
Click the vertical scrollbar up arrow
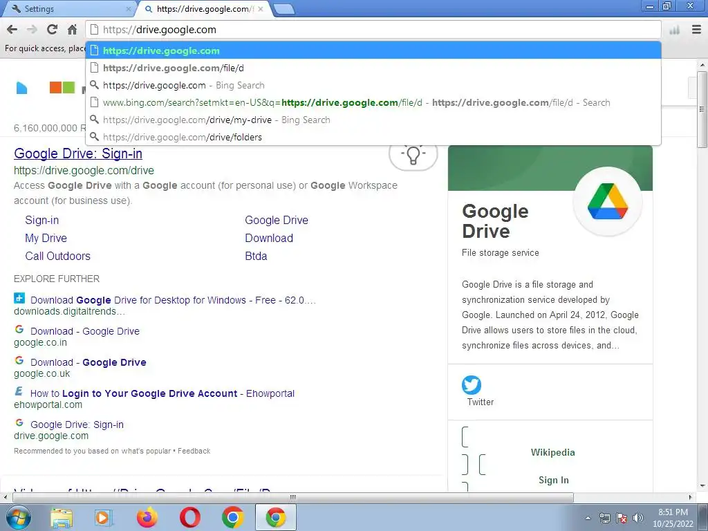(x=702, y=66)
